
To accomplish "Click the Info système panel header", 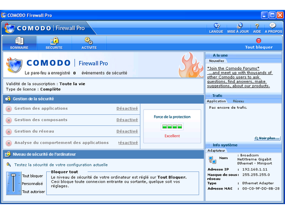I will click(243, 145).
